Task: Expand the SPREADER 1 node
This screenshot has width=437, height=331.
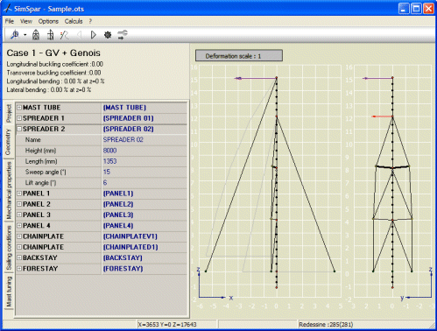Action: [19, 118]
